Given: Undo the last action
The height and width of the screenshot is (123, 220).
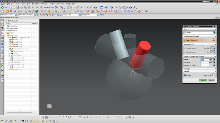Looking at the screenshot, I should click(x=33, y=7).
